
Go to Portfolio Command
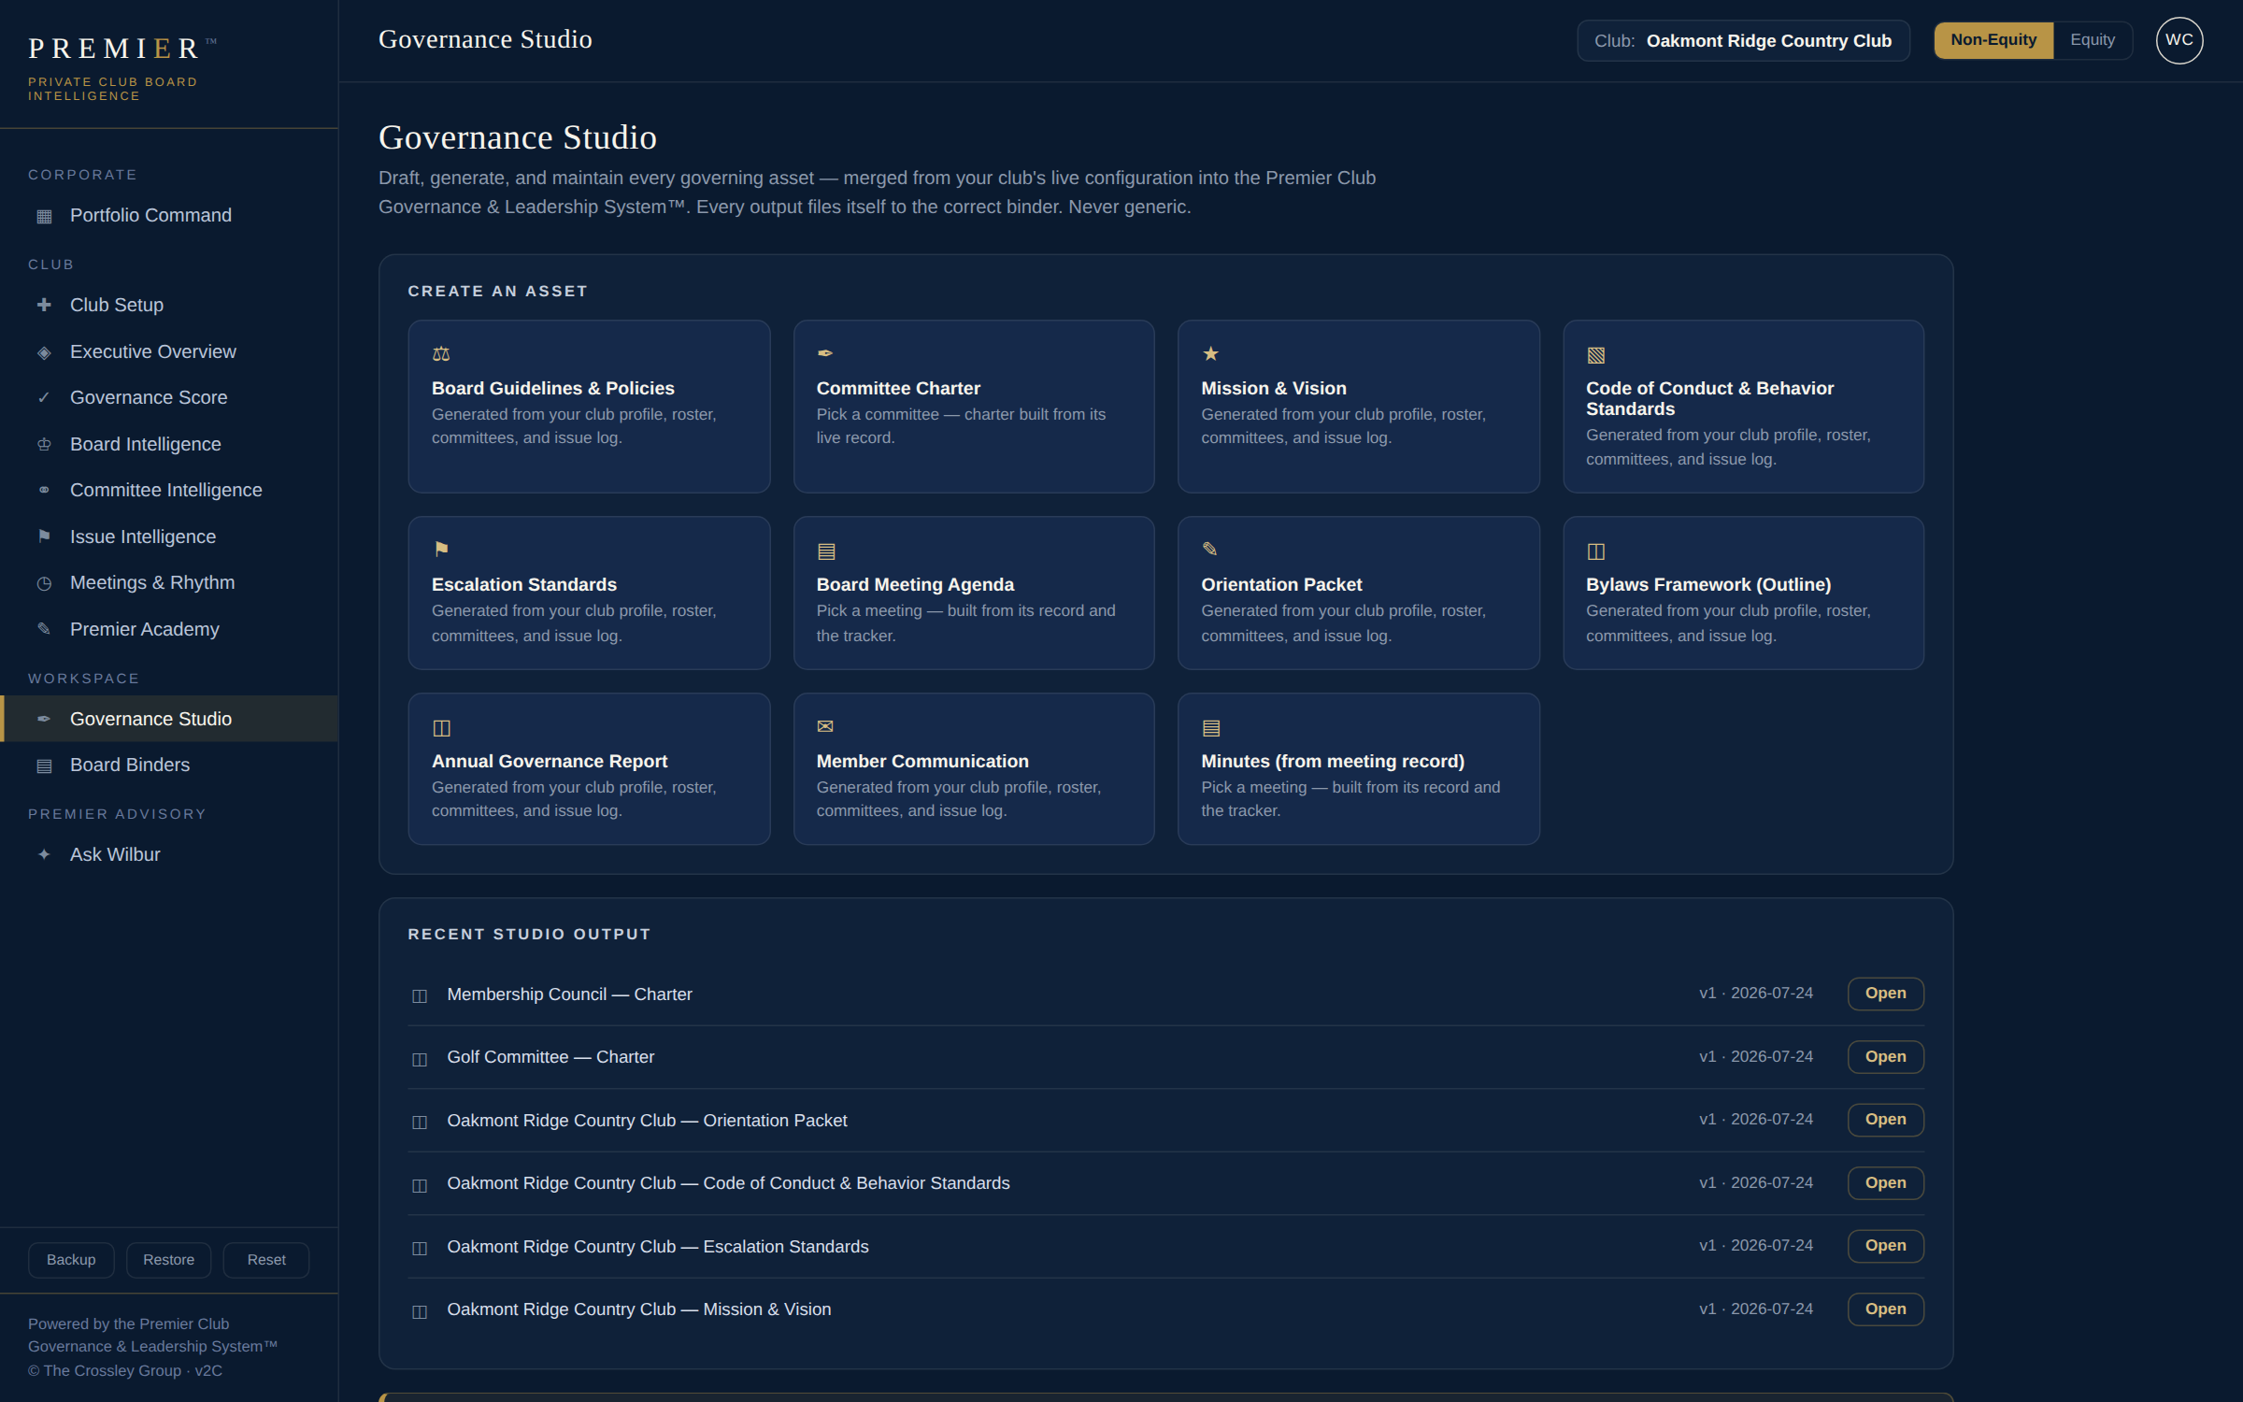click(x=168, y=216)
